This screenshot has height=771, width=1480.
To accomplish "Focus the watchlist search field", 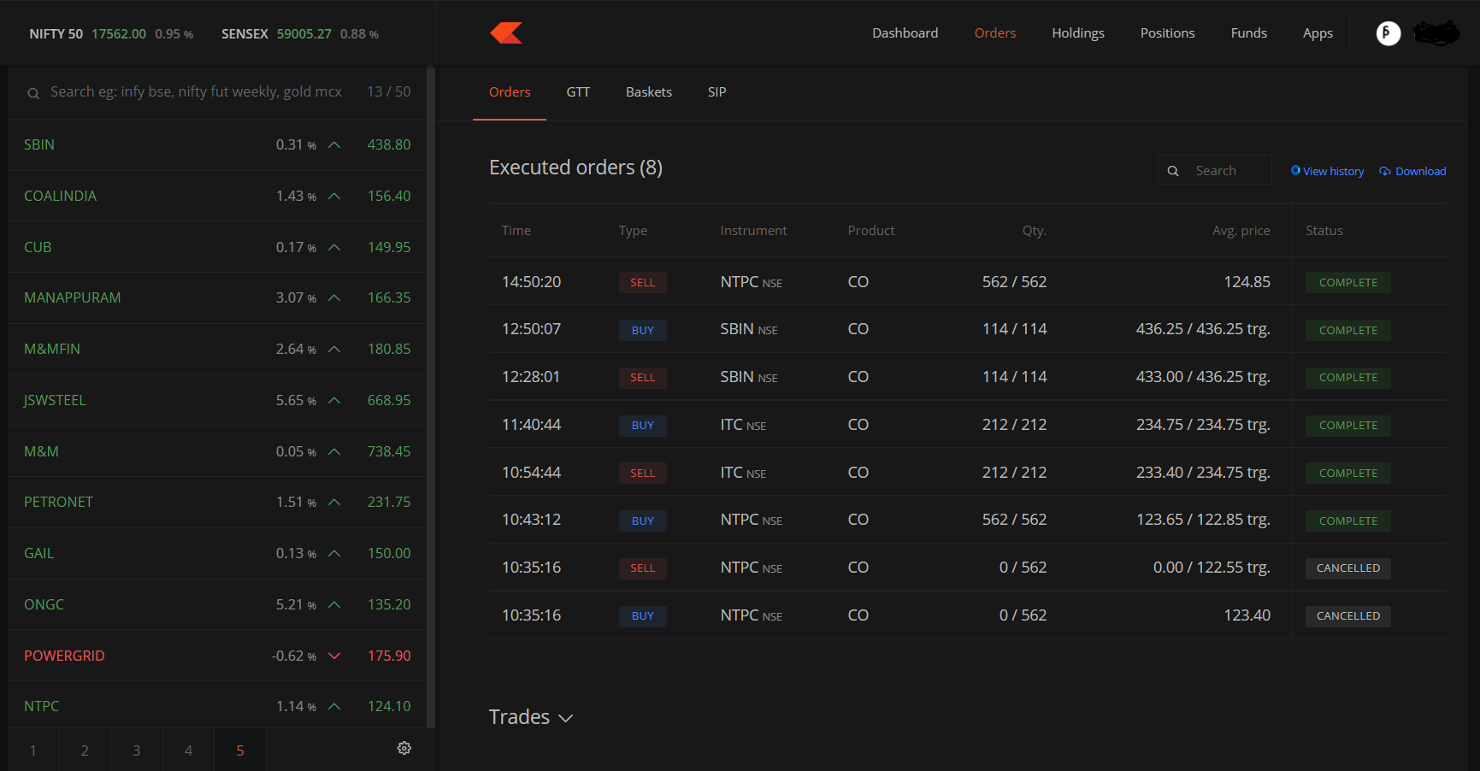I will pyautogui.click(x=196, y=92).
